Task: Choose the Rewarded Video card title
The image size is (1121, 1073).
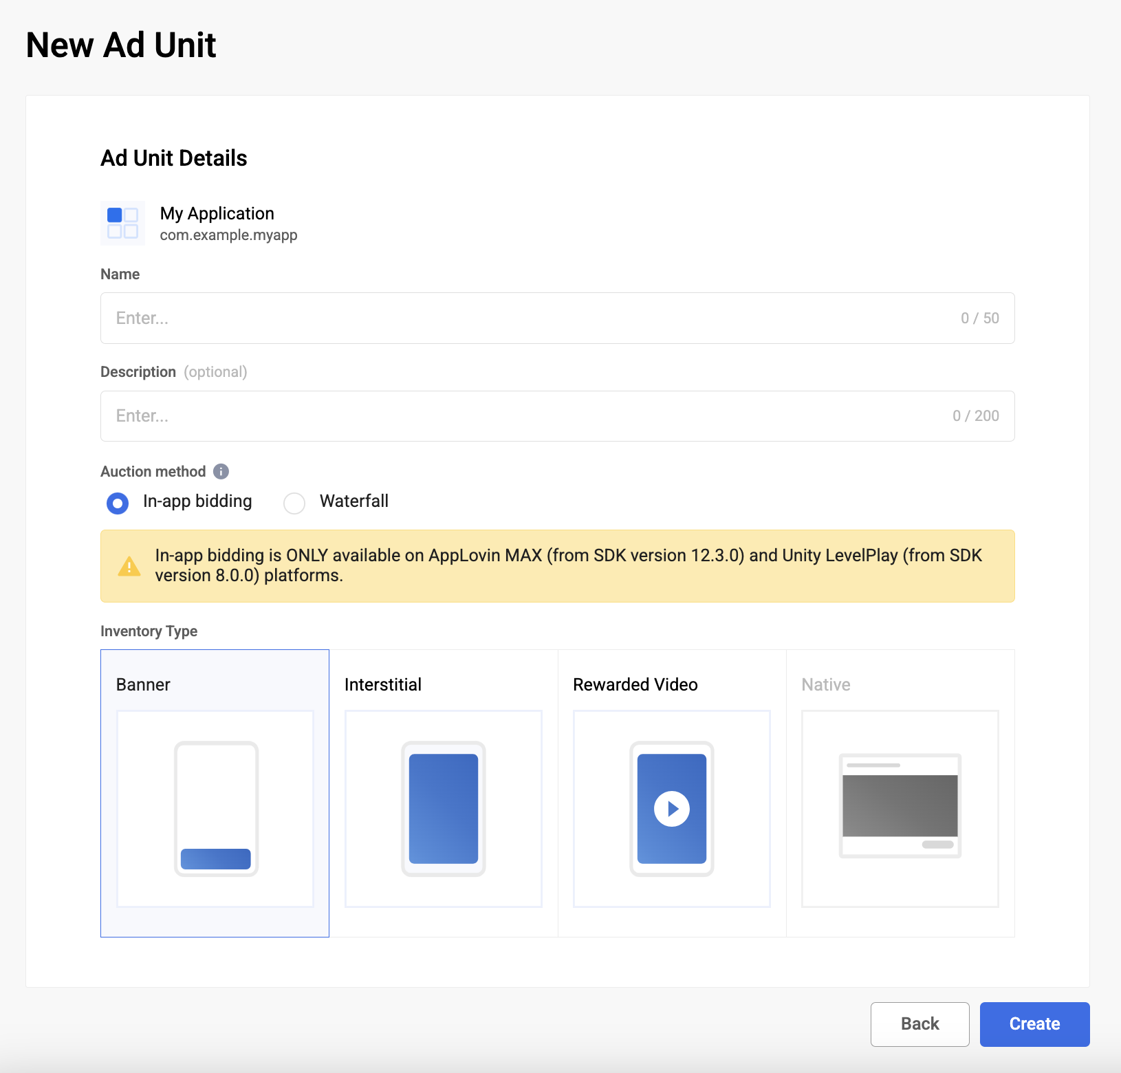Action: point(635,684)
